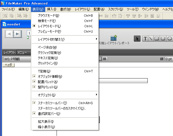Toggle the ステータスツールバー option
The height and width of the screenshot is (136, 173).
pyautogui.click(x=52, y=103)
